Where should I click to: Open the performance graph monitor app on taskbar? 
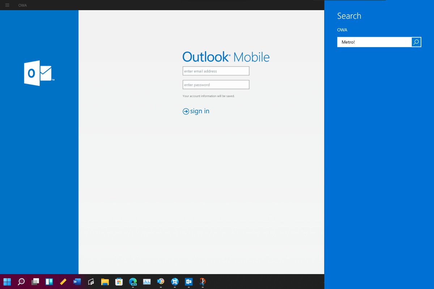[147, 281]
